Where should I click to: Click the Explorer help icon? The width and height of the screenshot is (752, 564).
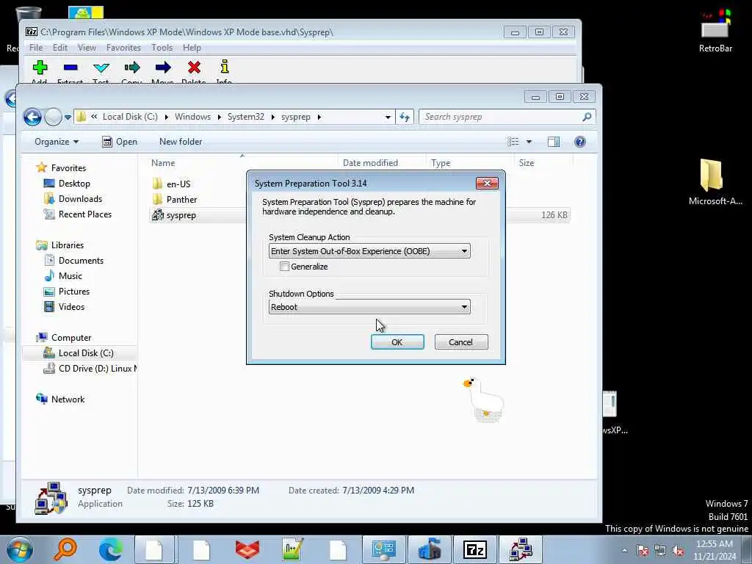[x=580, y=142]
